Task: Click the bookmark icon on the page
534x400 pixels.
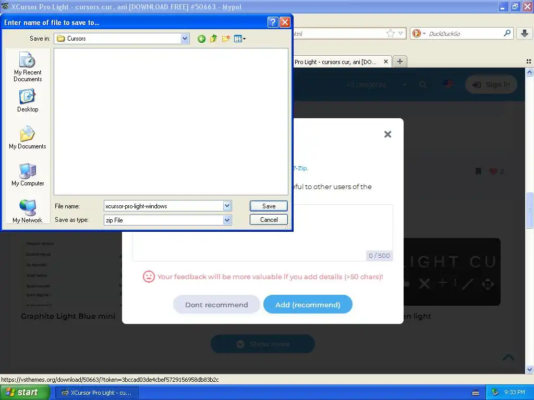Action: tap(478, 171)
